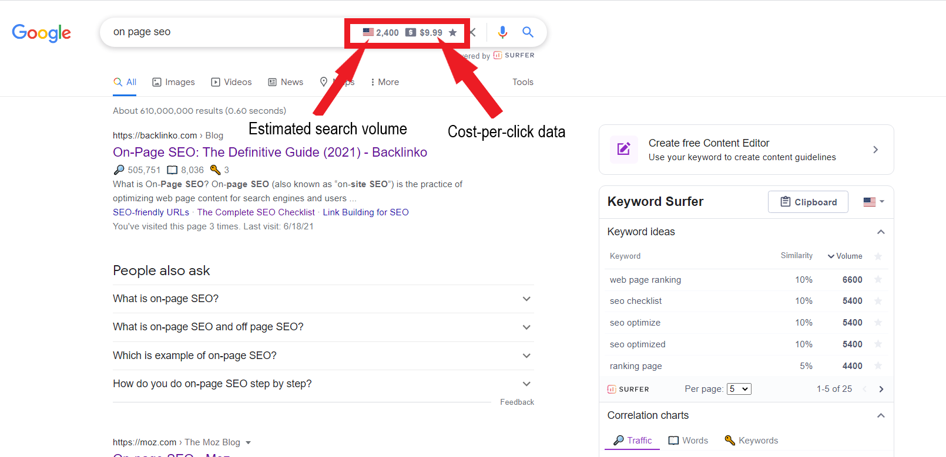
Task: Click the keywords key icon showing 3
Action: click(x=215, y=170)
